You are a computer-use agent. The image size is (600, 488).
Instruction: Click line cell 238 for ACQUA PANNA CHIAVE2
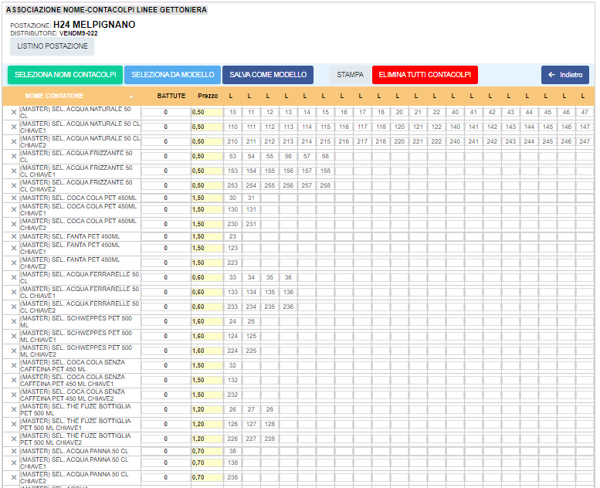point(232,477)
